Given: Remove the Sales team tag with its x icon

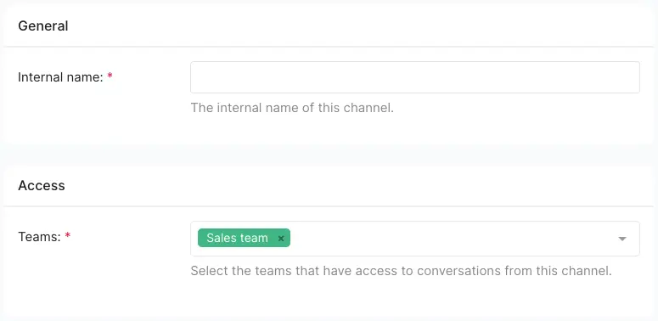Looking at the screenshot, I should pos(281,239).
